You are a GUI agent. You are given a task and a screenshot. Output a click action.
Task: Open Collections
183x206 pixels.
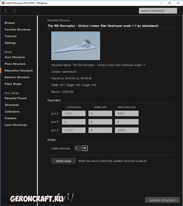(x=12, y=112)
